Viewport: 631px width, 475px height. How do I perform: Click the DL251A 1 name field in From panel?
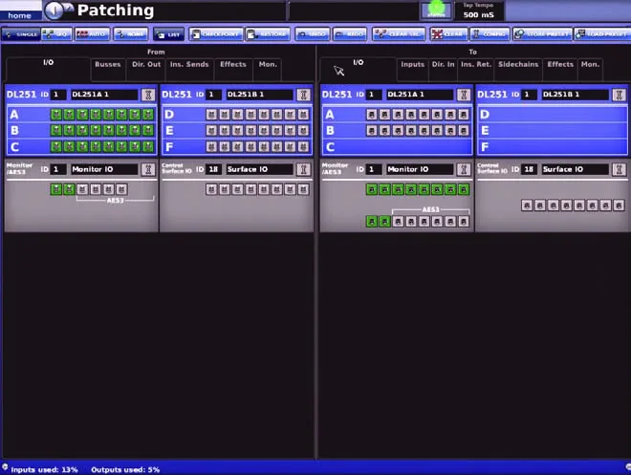pos(104,95)
